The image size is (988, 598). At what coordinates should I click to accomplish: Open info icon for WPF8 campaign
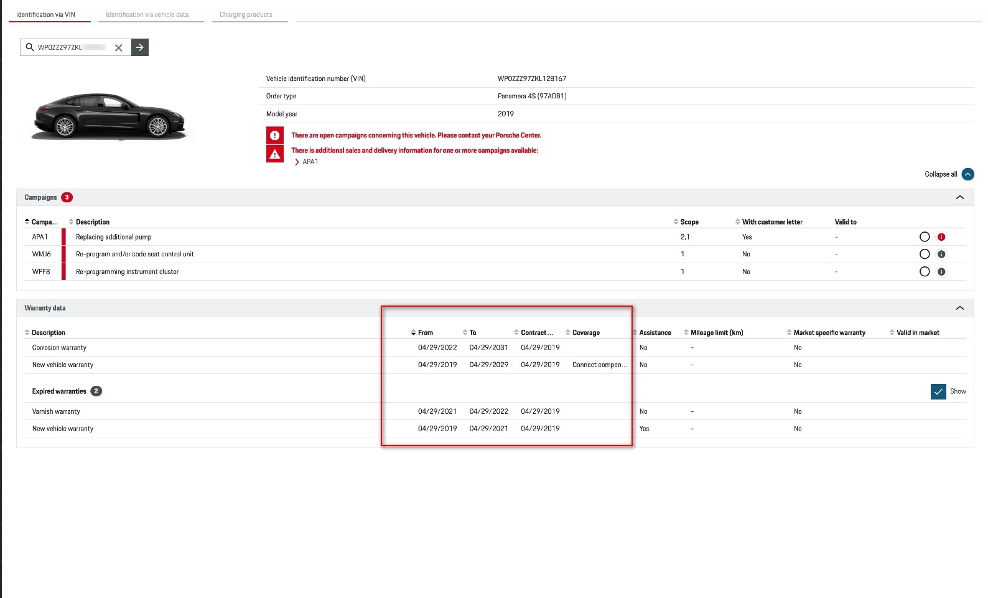point(941,272)
